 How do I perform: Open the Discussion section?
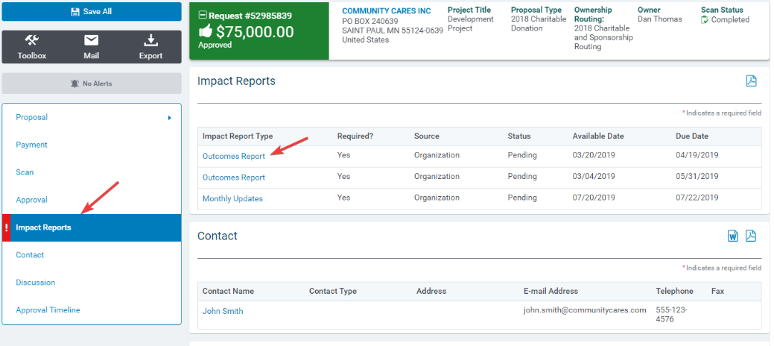point(36,282)
